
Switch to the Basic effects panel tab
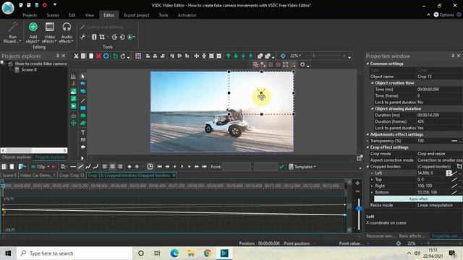[412, 236]
